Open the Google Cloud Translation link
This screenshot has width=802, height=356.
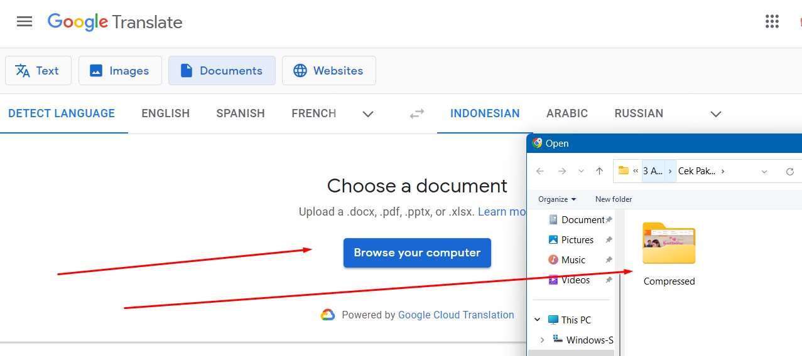click(x=456, y=315)
